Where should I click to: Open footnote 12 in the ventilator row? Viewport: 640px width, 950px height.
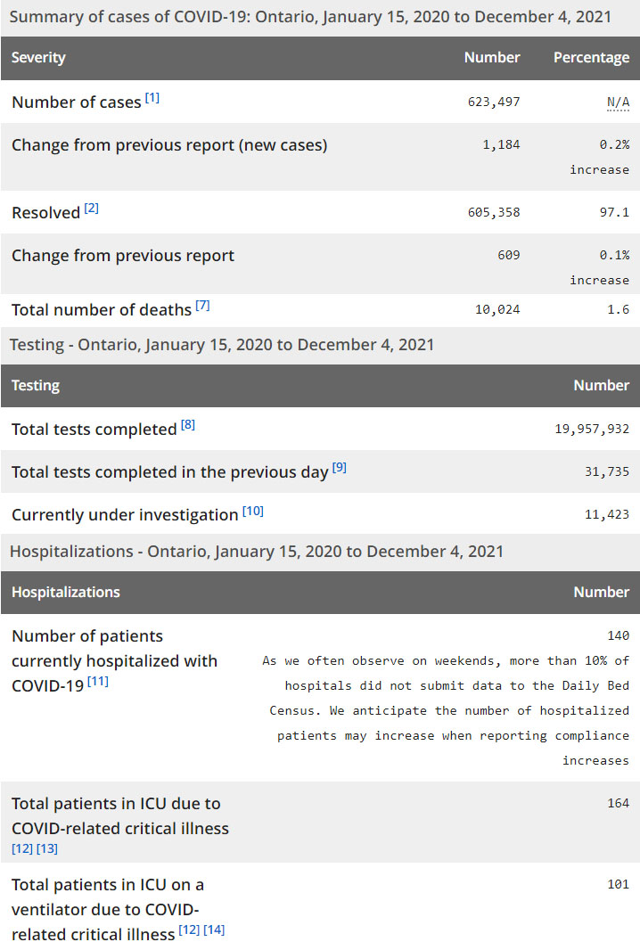(x=189, y=930)
